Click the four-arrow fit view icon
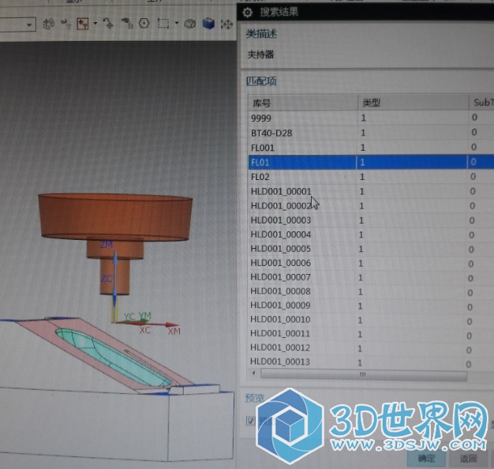 point(226,24)
